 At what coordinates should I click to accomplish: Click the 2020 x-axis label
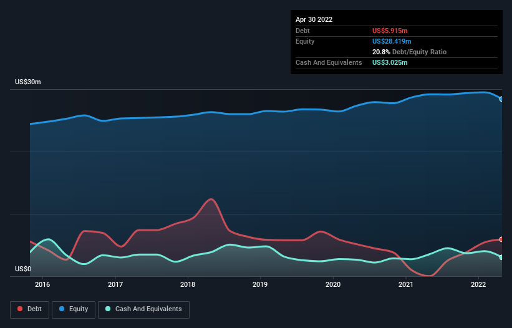click(333, 284)
